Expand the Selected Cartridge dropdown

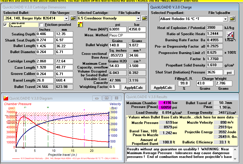point(138,19)
